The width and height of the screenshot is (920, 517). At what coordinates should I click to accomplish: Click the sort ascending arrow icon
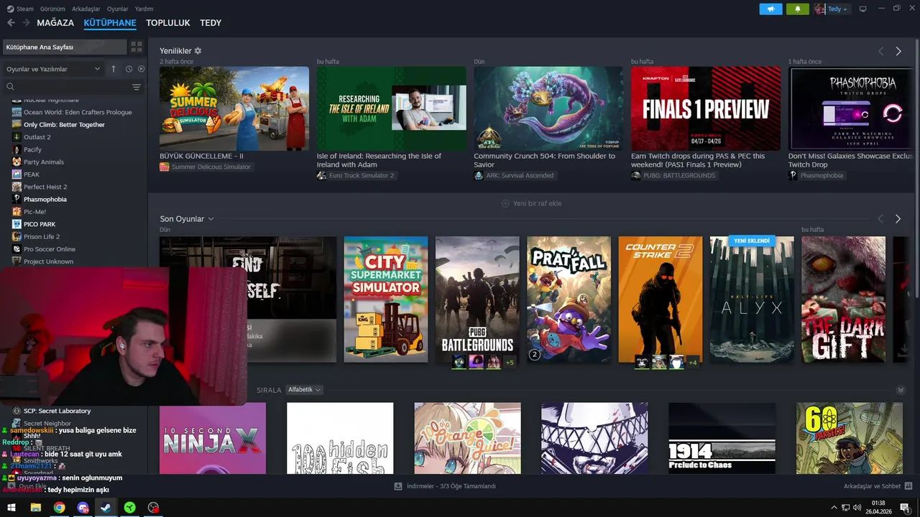coord(113,69)
